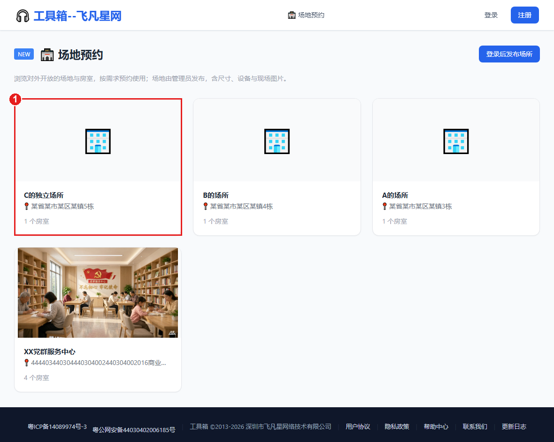Open the 隐私政策 footer link
The width and height of the screenshot is (554, 442).
point(397,427)
